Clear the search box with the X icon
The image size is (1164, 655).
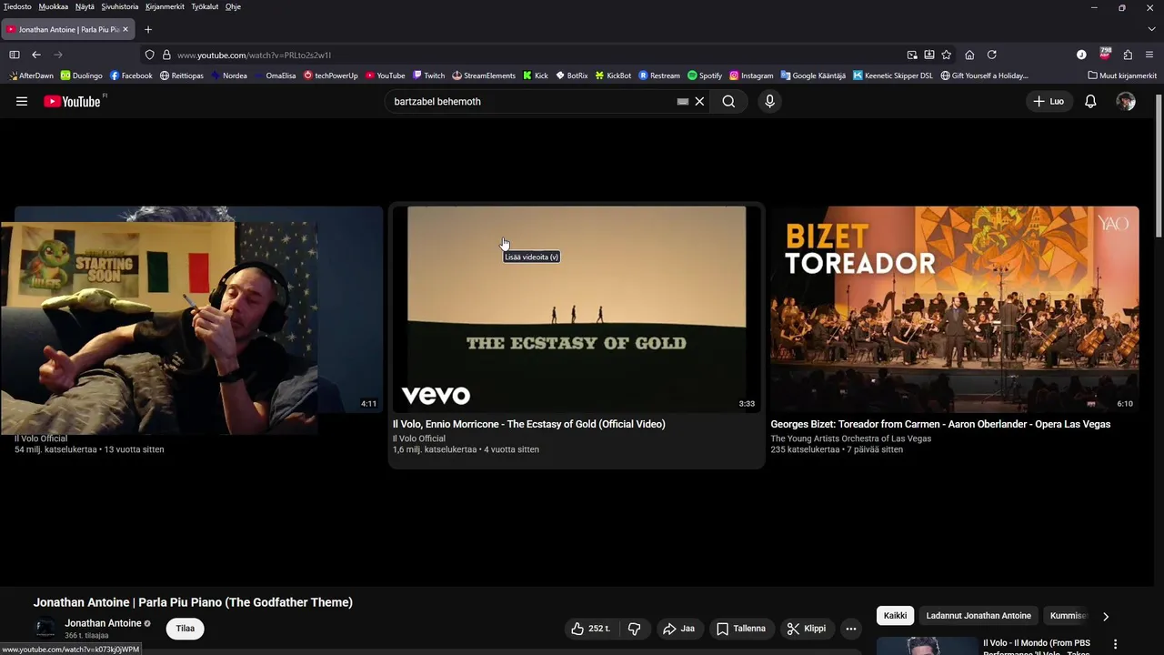pos(699,102)
